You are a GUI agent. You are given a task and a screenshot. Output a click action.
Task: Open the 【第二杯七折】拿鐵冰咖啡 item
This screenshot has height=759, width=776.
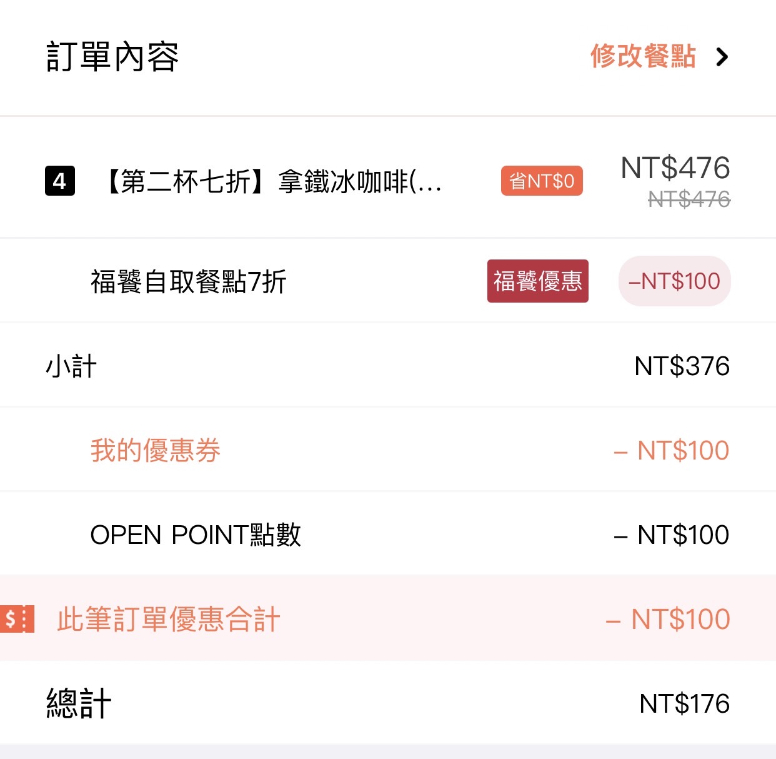[x=272, y=181]
